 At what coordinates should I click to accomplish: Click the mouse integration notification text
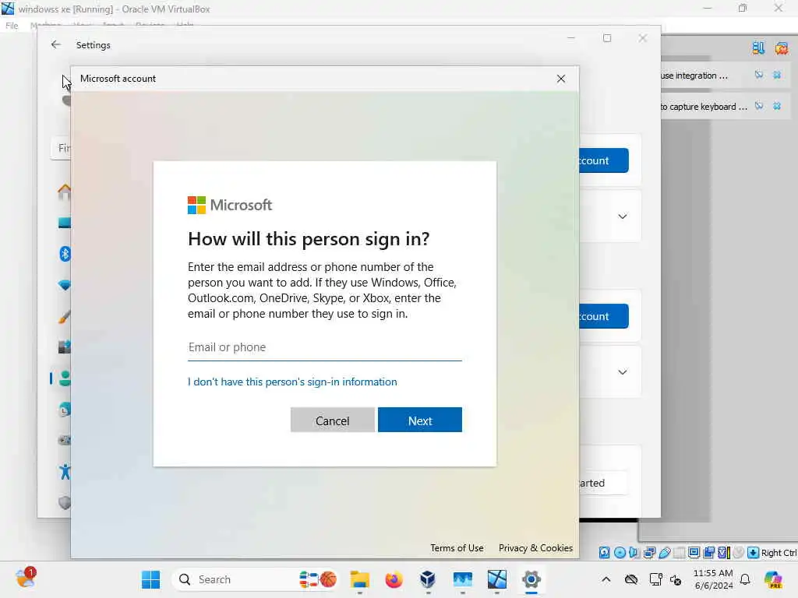coord(694,76)
